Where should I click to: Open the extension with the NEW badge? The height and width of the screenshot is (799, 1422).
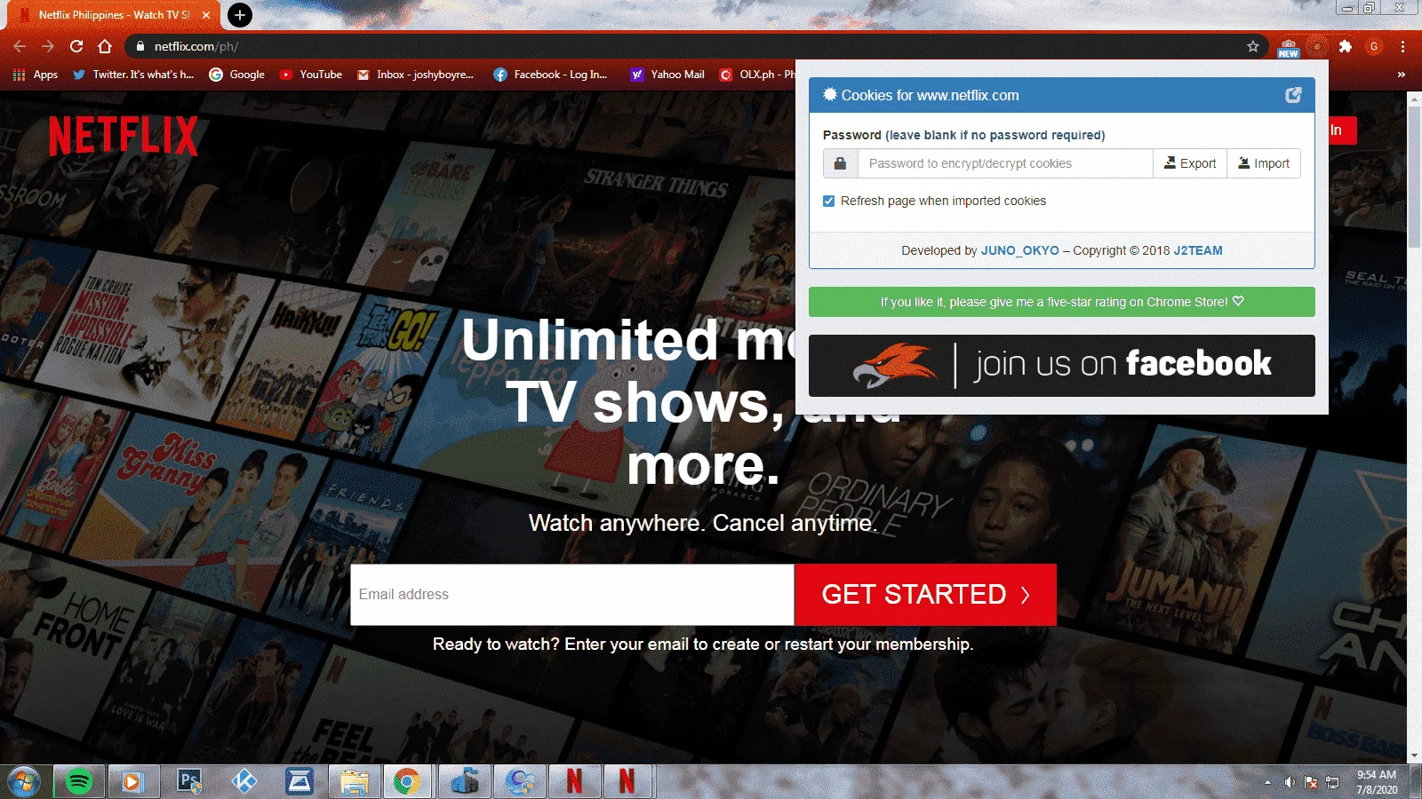[x=1288, y=47]
